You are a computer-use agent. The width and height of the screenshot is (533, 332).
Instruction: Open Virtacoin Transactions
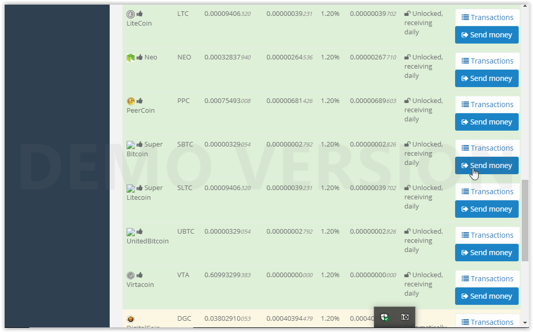pos(487,278)
